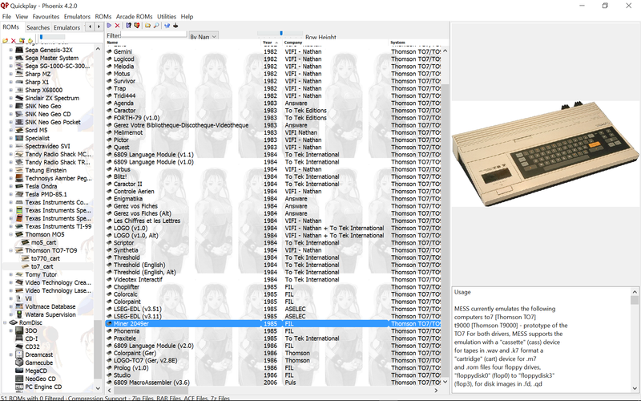Click the PC Engine CD icon
Image resolution: width=641 pixels, height=401 pixels.
point(18,387)
